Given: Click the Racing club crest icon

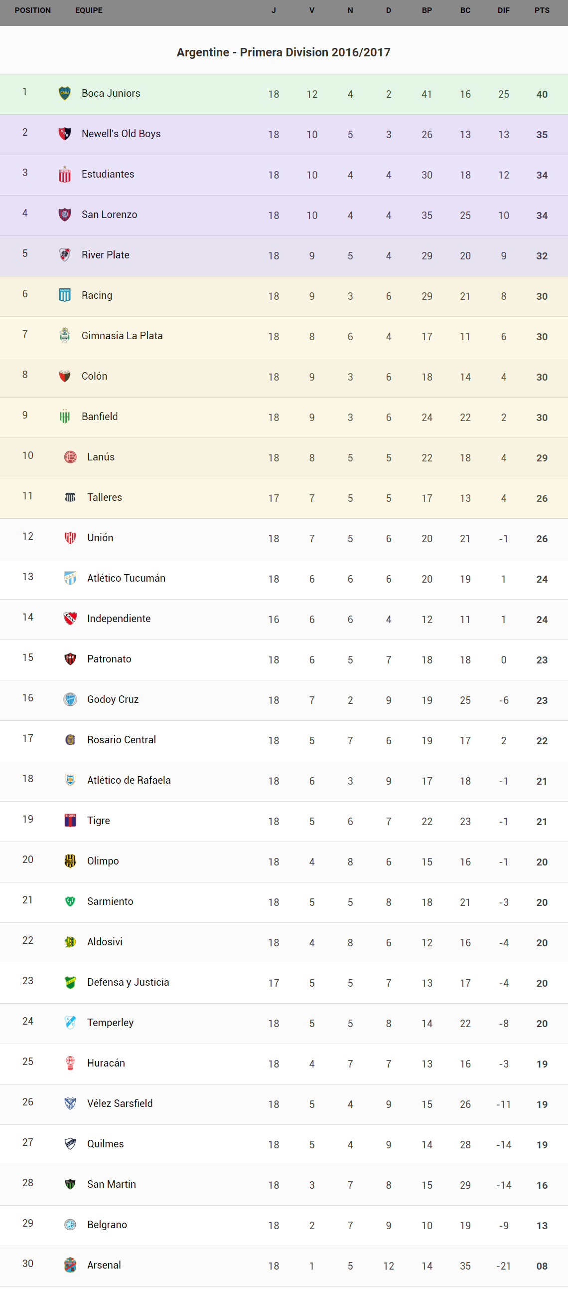Looking at the screenshot, I should pos(65,295).
